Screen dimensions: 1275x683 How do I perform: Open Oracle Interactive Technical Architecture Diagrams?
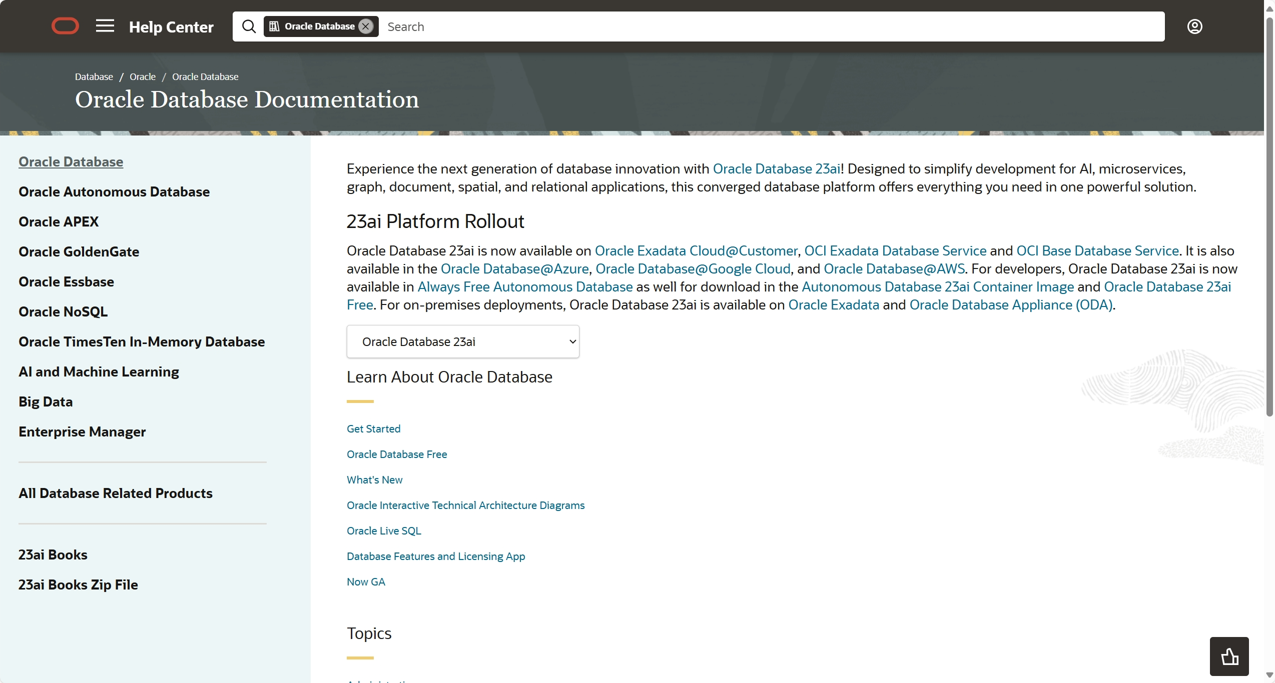(x=465, y=505)
